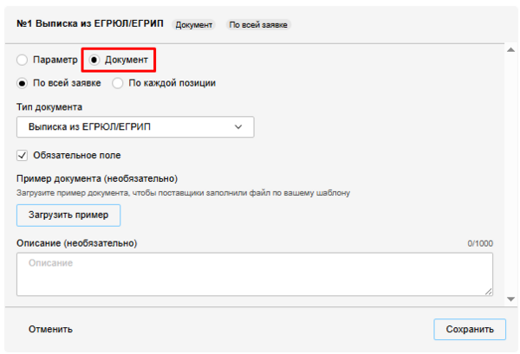
Task: Click the scrollbar down arrow
Action: pyautogui.click(x=511, y=298)
